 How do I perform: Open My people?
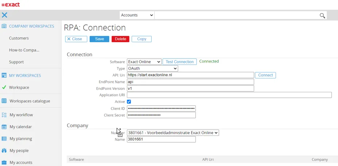pos(19,150)
